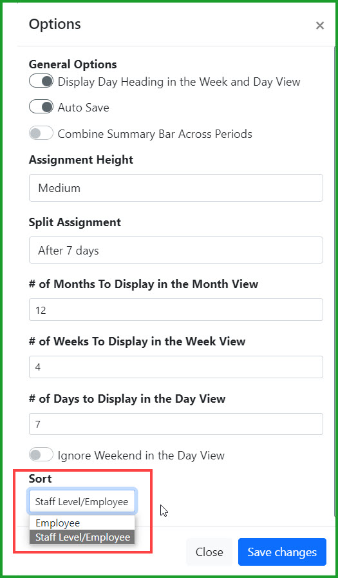Click the Sort combo box field
This screenshot has width=338, height=578.
tap(82, 501)
